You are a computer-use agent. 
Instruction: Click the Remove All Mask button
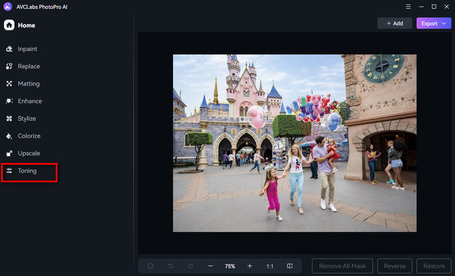(x=342, y=266)
